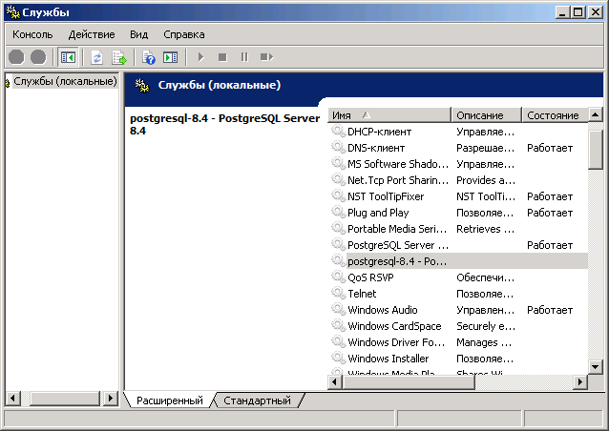This screenshot has width=609, height=431.
Task: Open the Help properties toolbar icon
Action: tap(148, 57)
